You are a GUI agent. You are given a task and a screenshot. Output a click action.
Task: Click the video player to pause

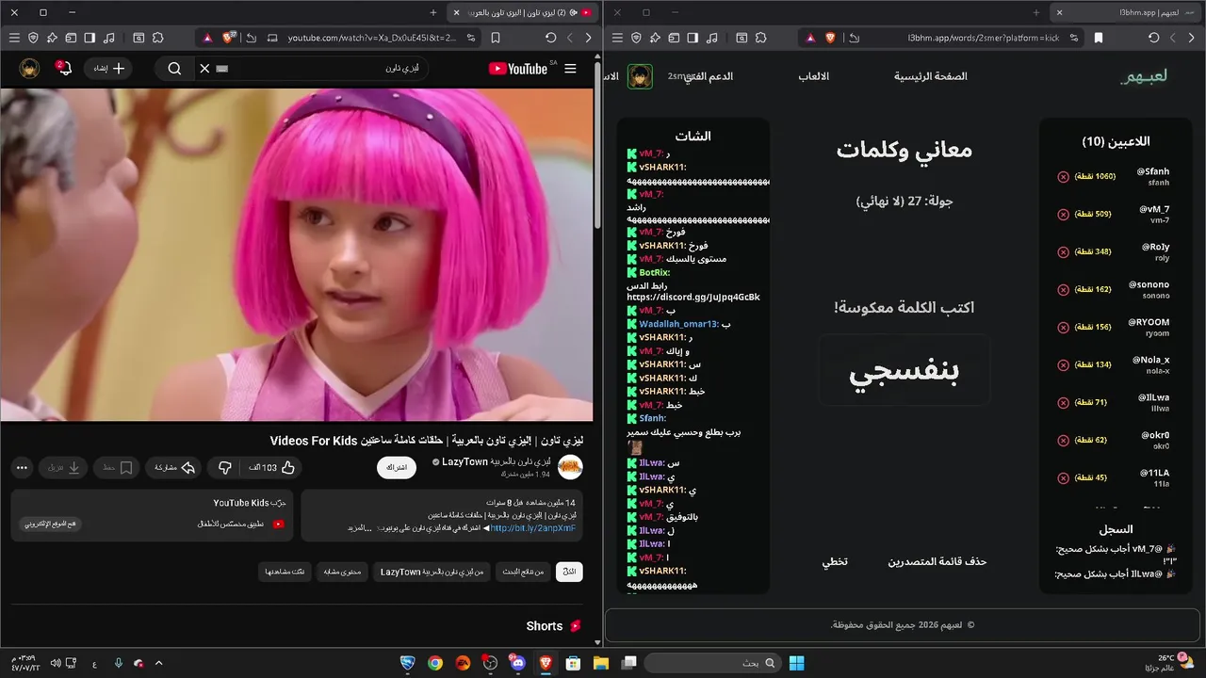tap(297, 254)
